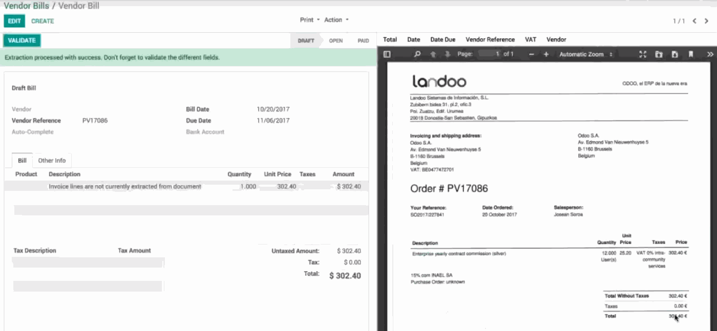
Task: Click the quantity 1.000 cell
Action: pyautogui.click(x=248, y=187)
